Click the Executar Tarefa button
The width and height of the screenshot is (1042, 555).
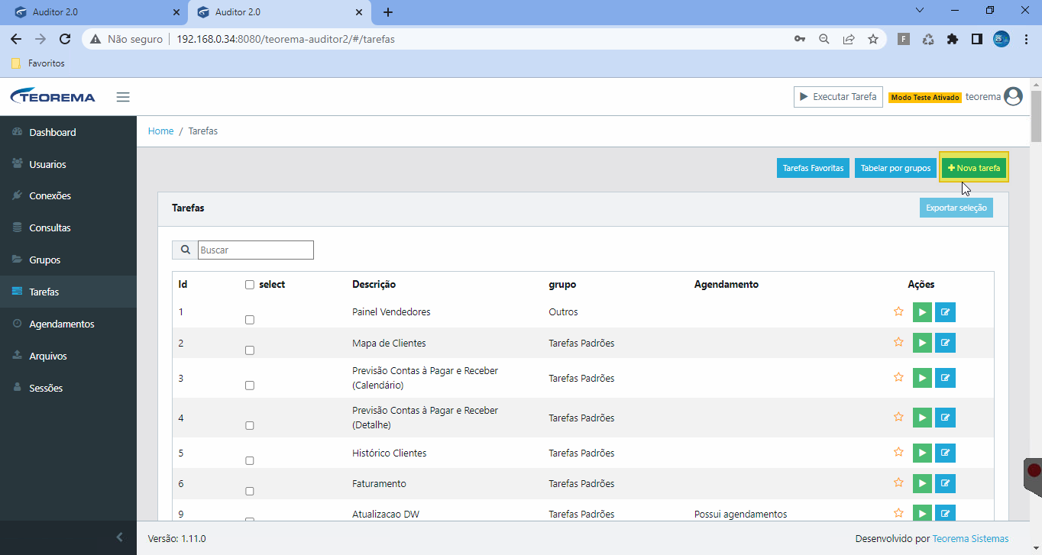coord(838,97)
